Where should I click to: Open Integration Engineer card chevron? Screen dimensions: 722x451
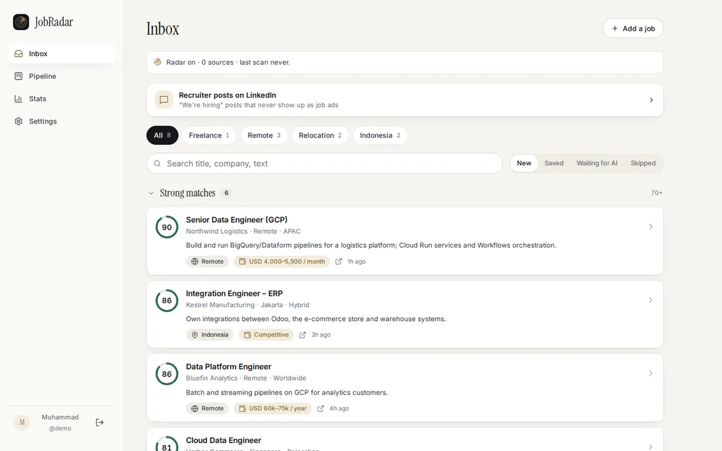(650, 300)
